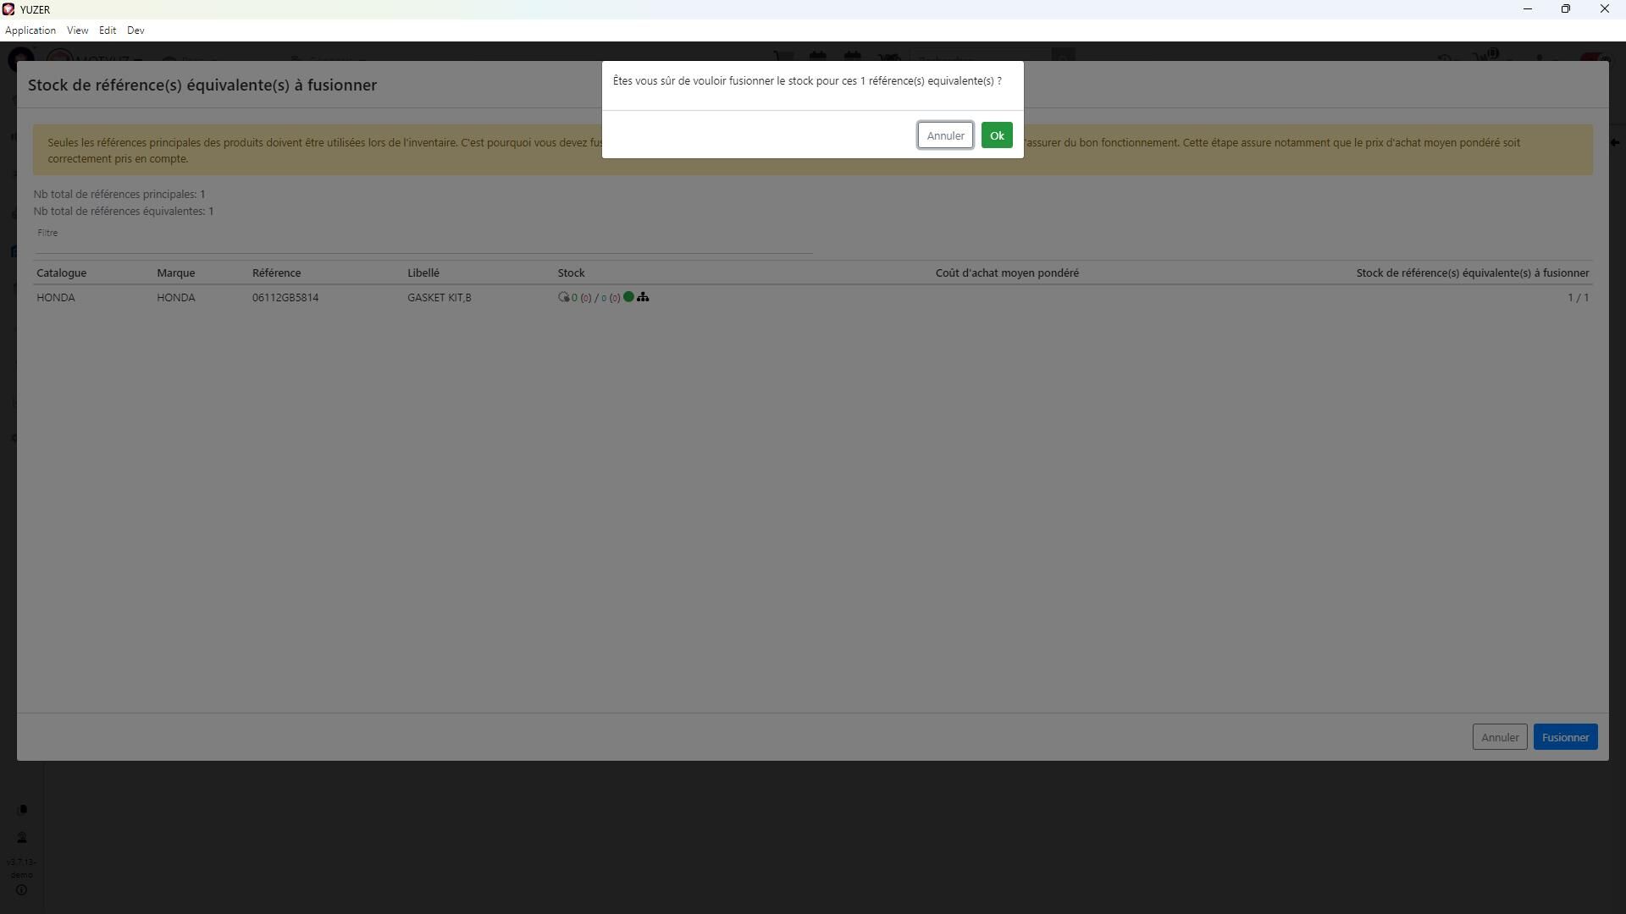This screenshot has height=914, width=1626.
Task: Click the user icon in left sidebar
Action: click(x=22, y=838)
